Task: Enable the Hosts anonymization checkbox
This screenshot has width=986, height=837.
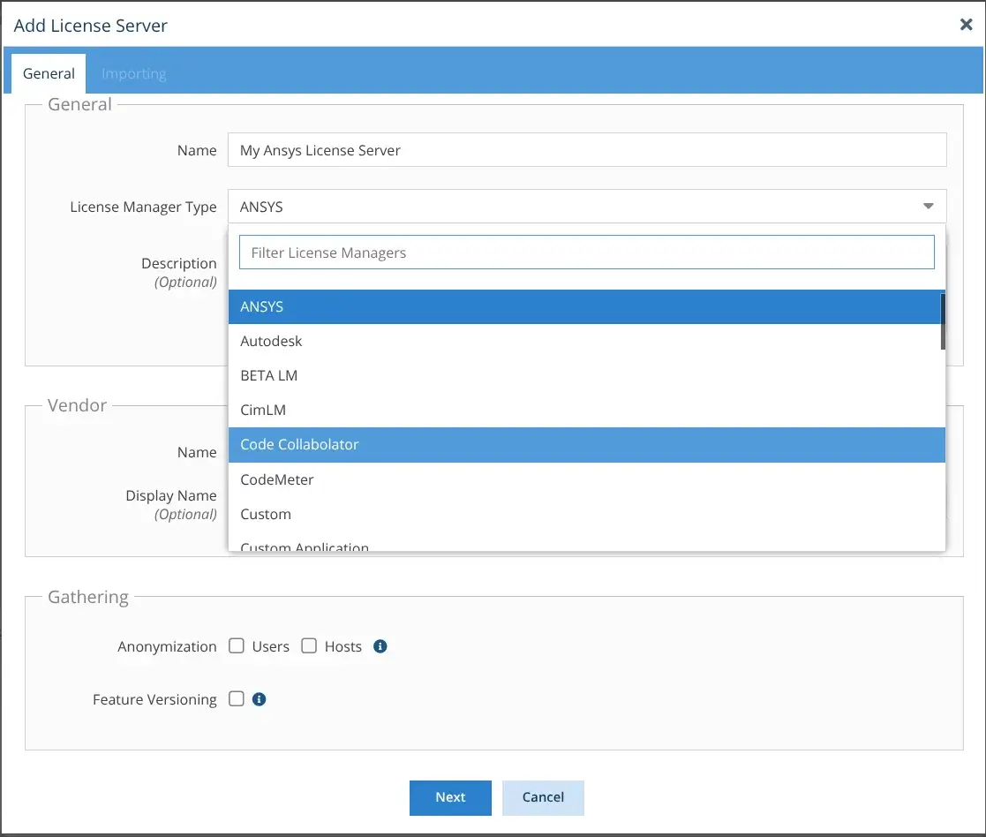Action: point(309,645)
